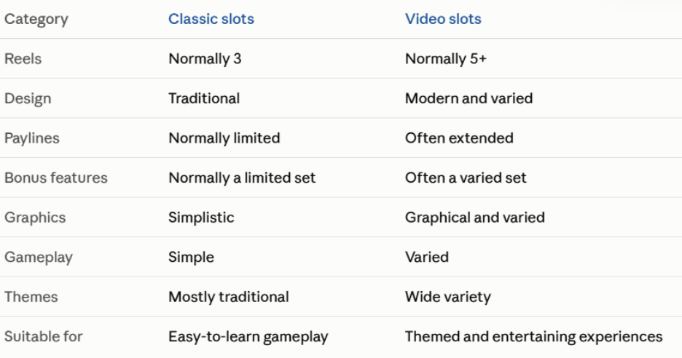The height and width of the screenshot is (358, 682).
Task: Select the Often extended cell
Action: 459,138
